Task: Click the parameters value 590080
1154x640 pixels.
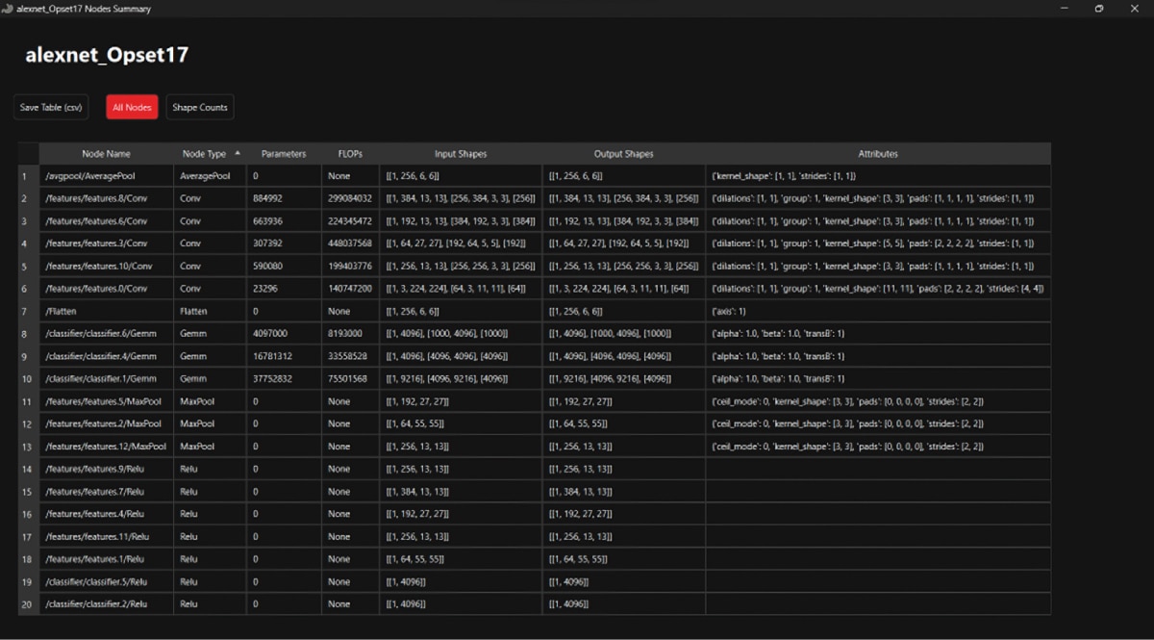Action: [268, 266]
